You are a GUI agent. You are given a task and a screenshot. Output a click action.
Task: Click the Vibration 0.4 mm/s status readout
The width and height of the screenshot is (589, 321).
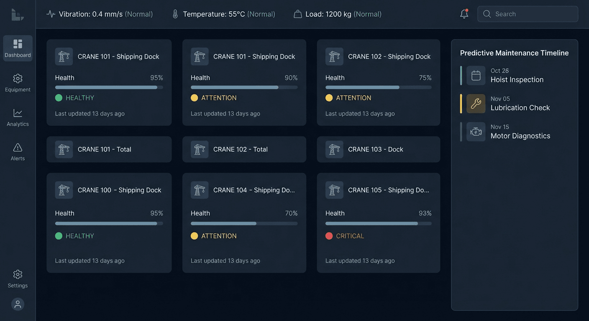pyautogui.click(x=100, y=14)
